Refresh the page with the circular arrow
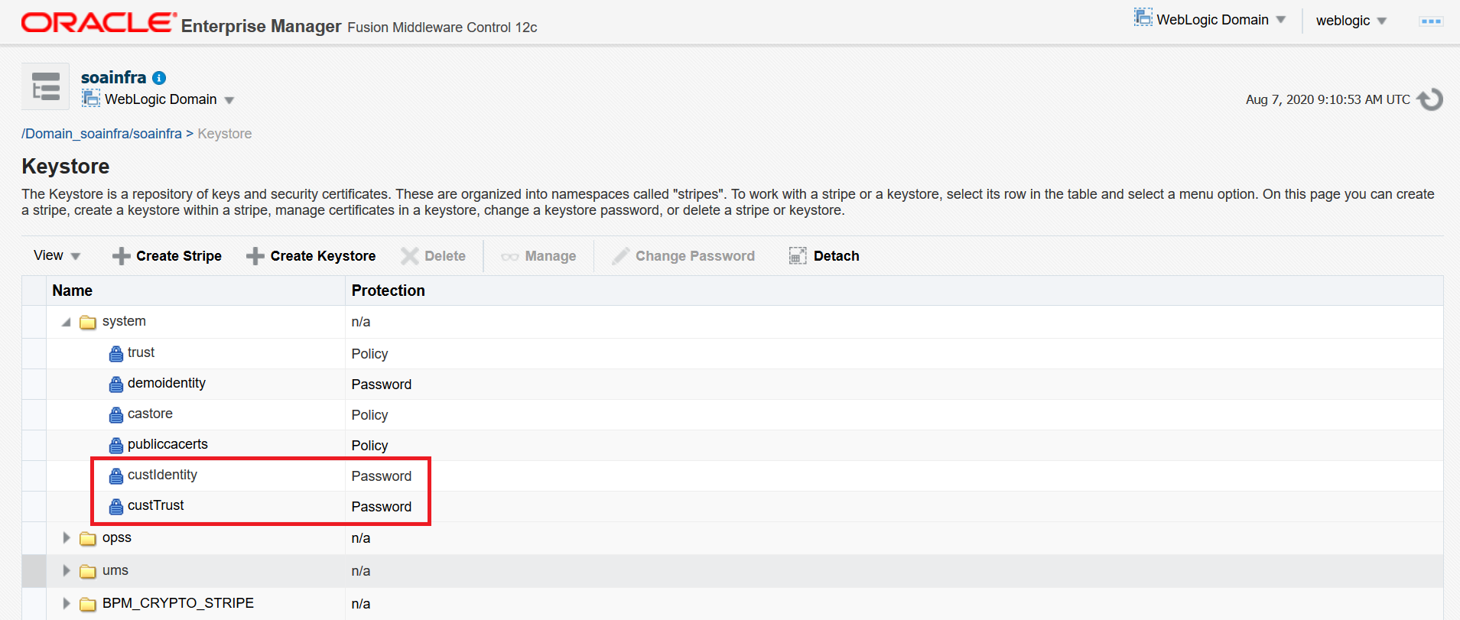The image size is (1460, 620). coord(1429,99)
